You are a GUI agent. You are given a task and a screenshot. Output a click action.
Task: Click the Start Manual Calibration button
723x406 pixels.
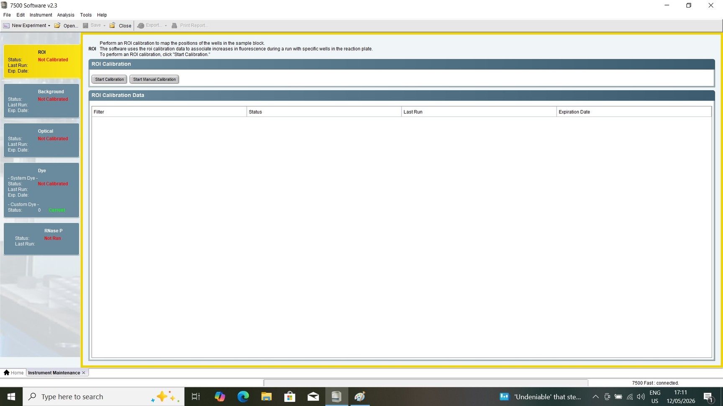pyautogui.click(x=154, y=79)
